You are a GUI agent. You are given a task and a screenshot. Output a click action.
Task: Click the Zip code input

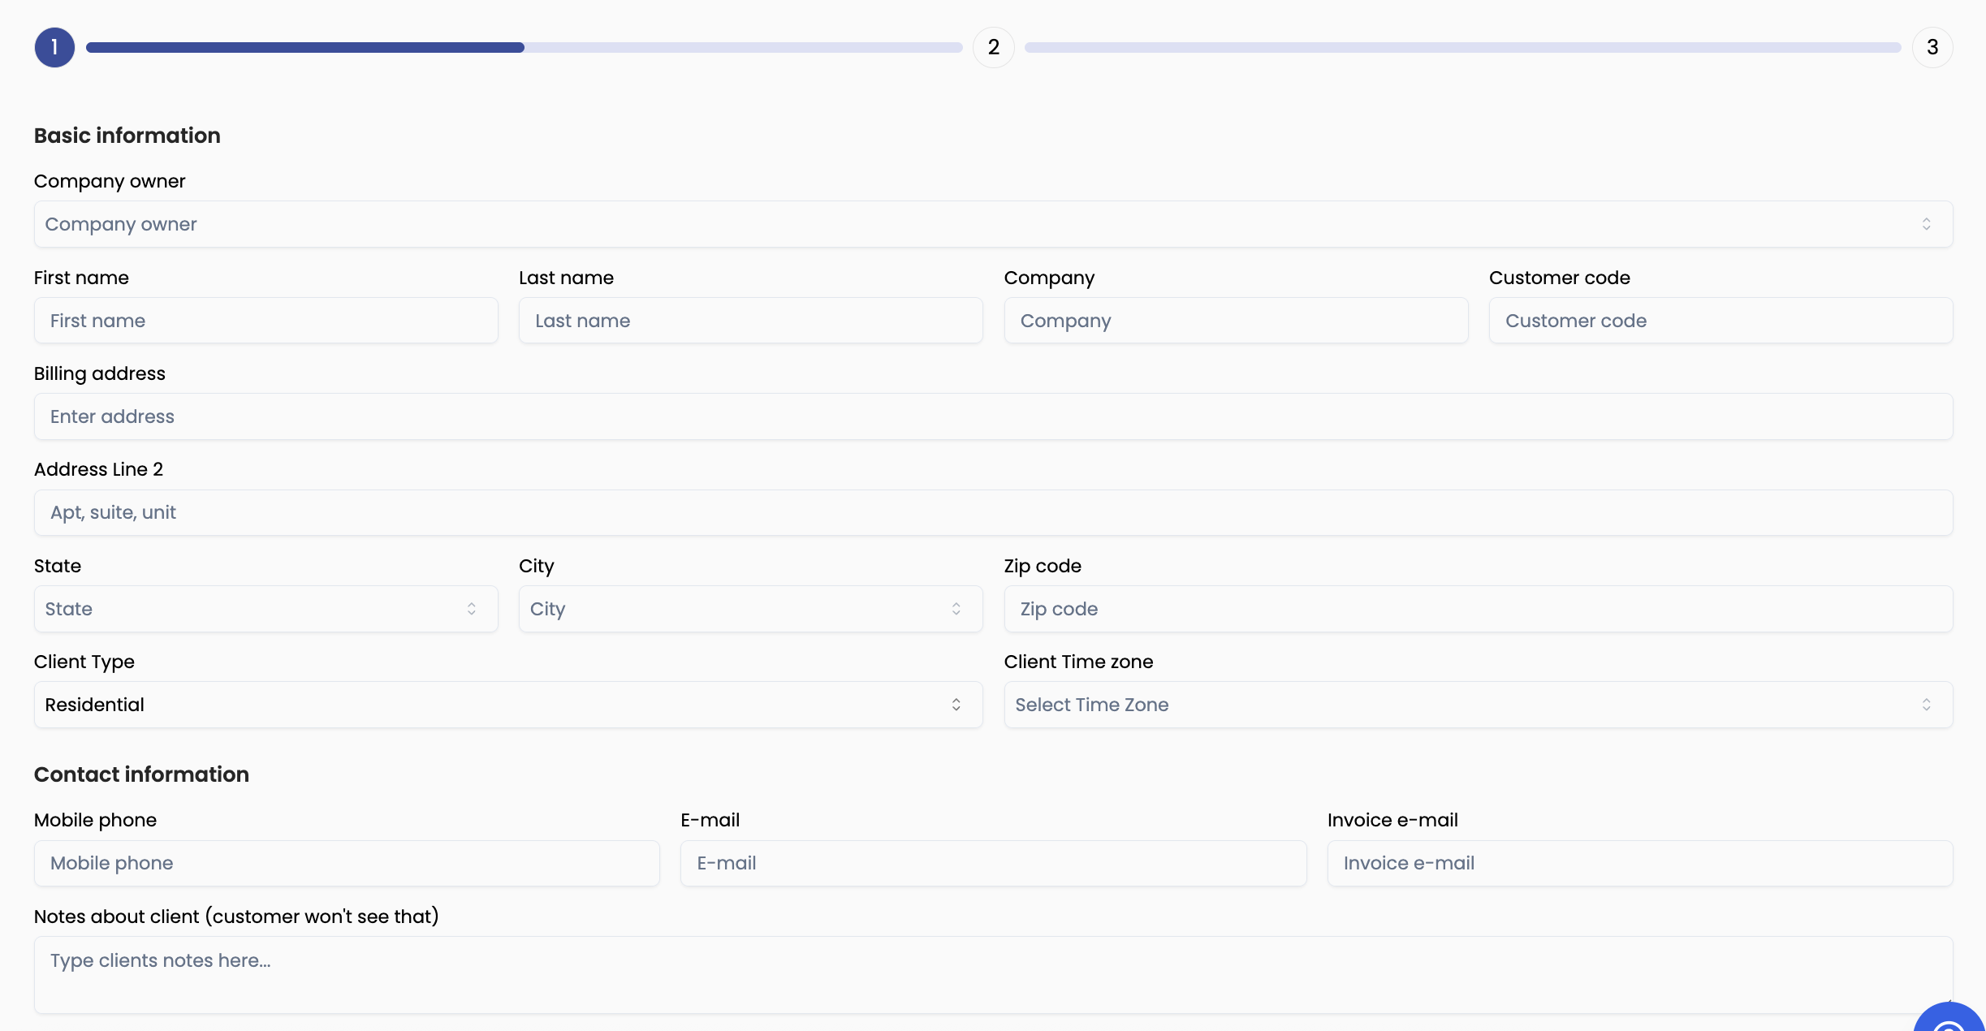point(1478,608)
